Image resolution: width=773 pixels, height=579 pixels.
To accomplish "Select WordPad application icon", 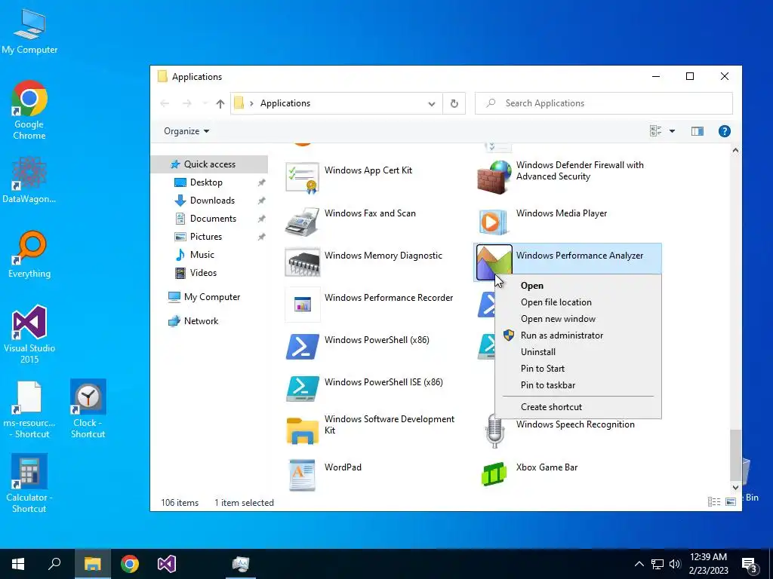I will (302, 475).
